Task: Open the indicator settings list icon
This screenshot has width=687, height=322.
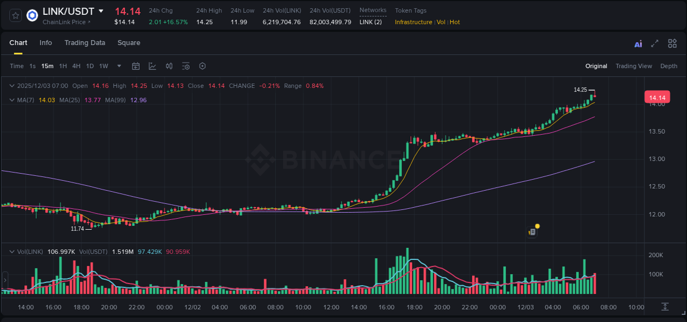Action: pyautogui.click(x=186, y=66)
